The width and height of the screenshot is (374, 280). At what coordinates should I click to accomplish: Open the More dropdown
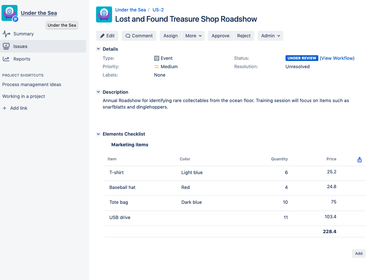[x=193, y=35]
